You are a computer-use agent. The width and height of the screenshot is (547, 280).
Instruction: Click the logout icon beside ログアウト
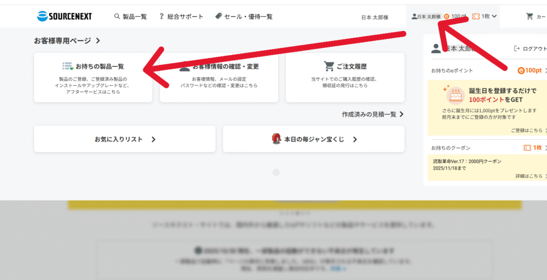(x=517, y=49)
